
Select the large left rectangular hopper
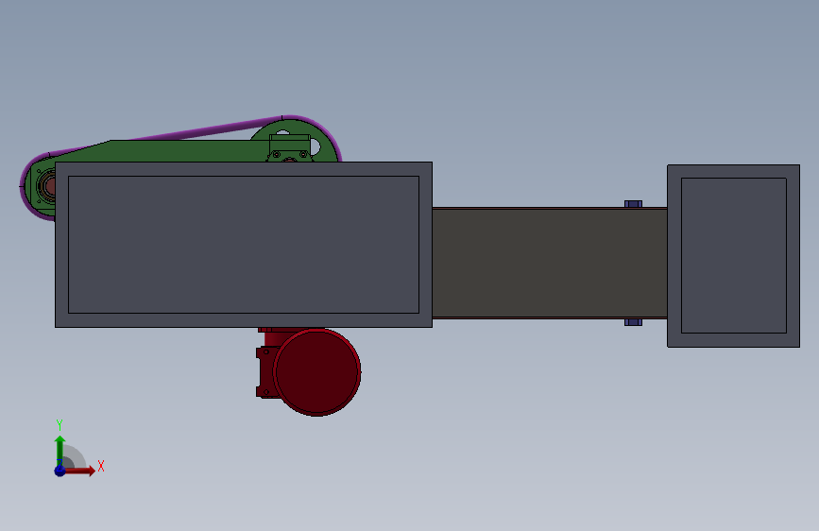pyautogui.click(x=244, y=245)
